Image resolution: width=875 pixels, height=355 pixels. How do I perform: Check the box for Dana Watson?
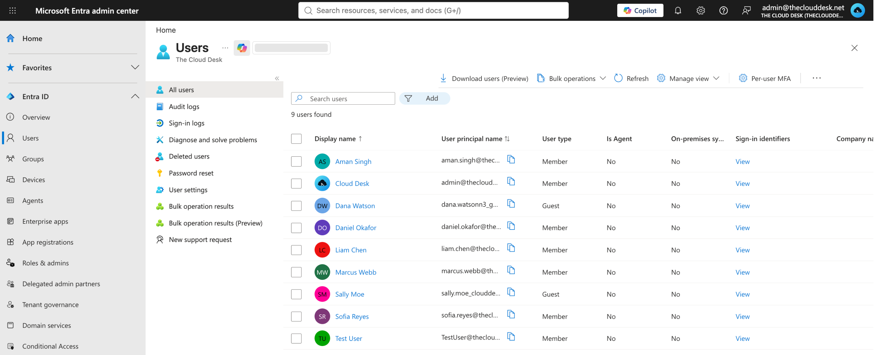click(x=296, y=205)
